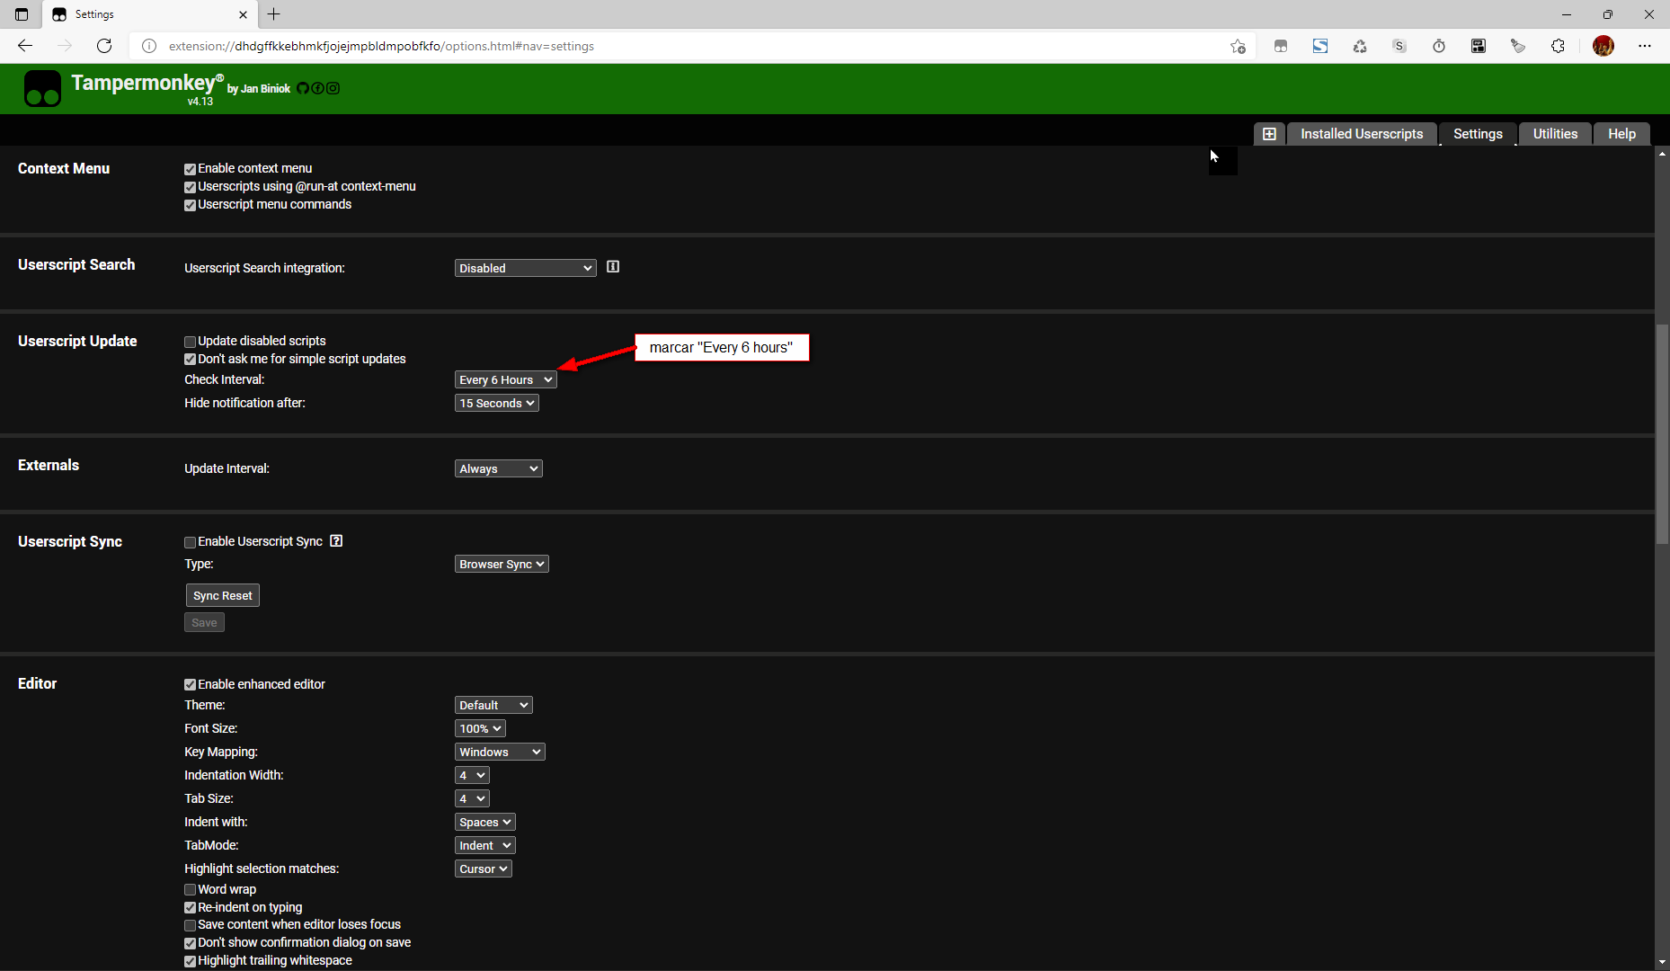Toggle Enable context menu checkbox

[x=190, y=169]
